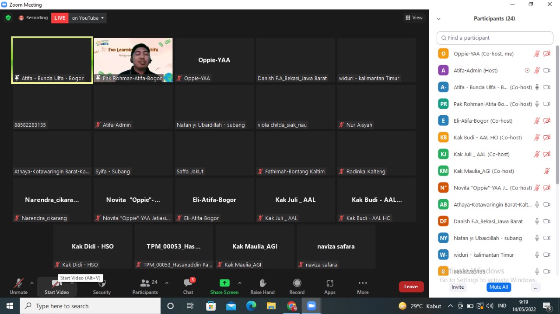Open the on YouTube live dropdown
Image resolution: width=560 pixels, height=314 pixels.
tap(88, 18)
